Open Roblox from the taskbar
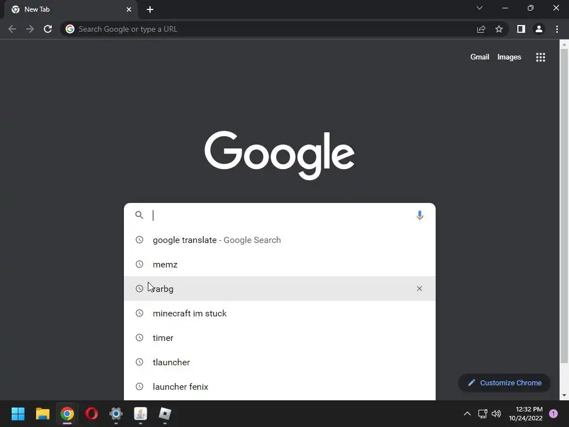569x427 pixels. (x=165, y=414)
